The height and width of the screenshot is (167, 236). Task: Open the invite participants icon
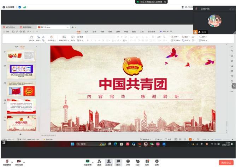pyautogui.click(x=99, y=162)
